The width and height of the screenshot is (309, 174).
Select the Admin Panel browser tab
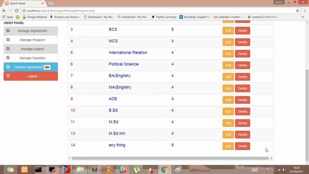[25, 3]
